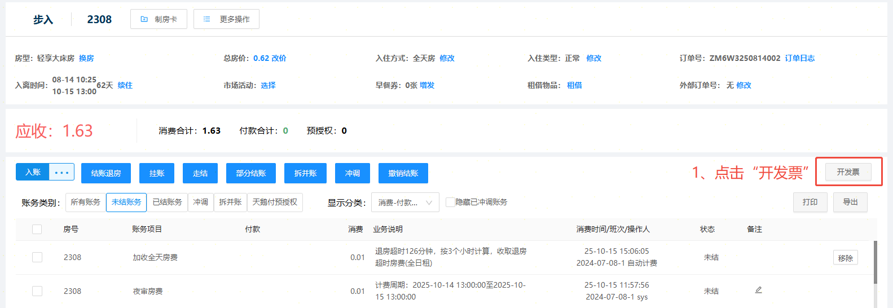Click the 拆并账 blue button
Viewport: 893px width, 308px height.
(x=305, y=173)
